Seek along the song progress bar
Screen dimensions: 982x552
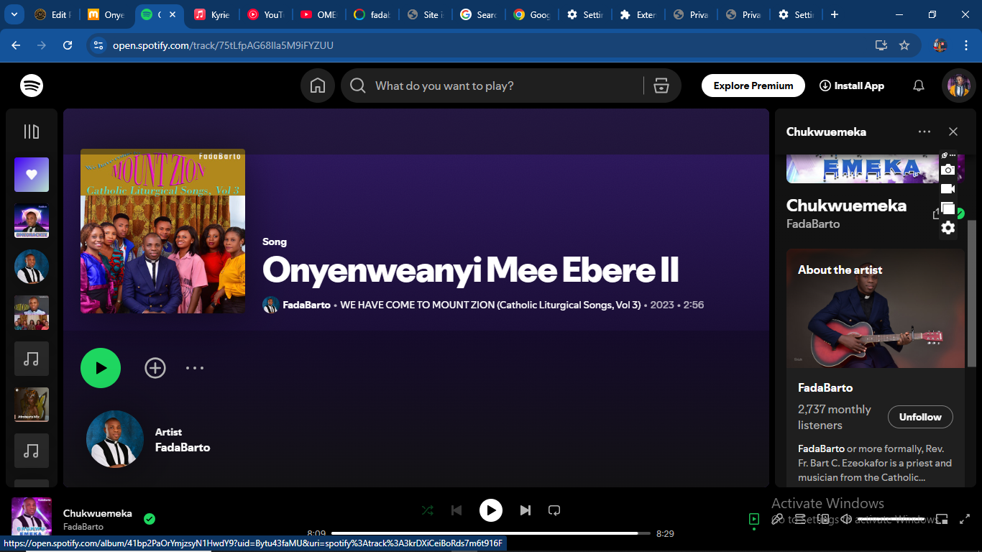[x=491, y=533]
